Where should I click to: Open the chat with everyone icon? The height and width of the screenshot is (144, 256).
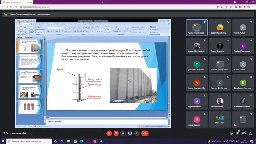coord(244,133)
